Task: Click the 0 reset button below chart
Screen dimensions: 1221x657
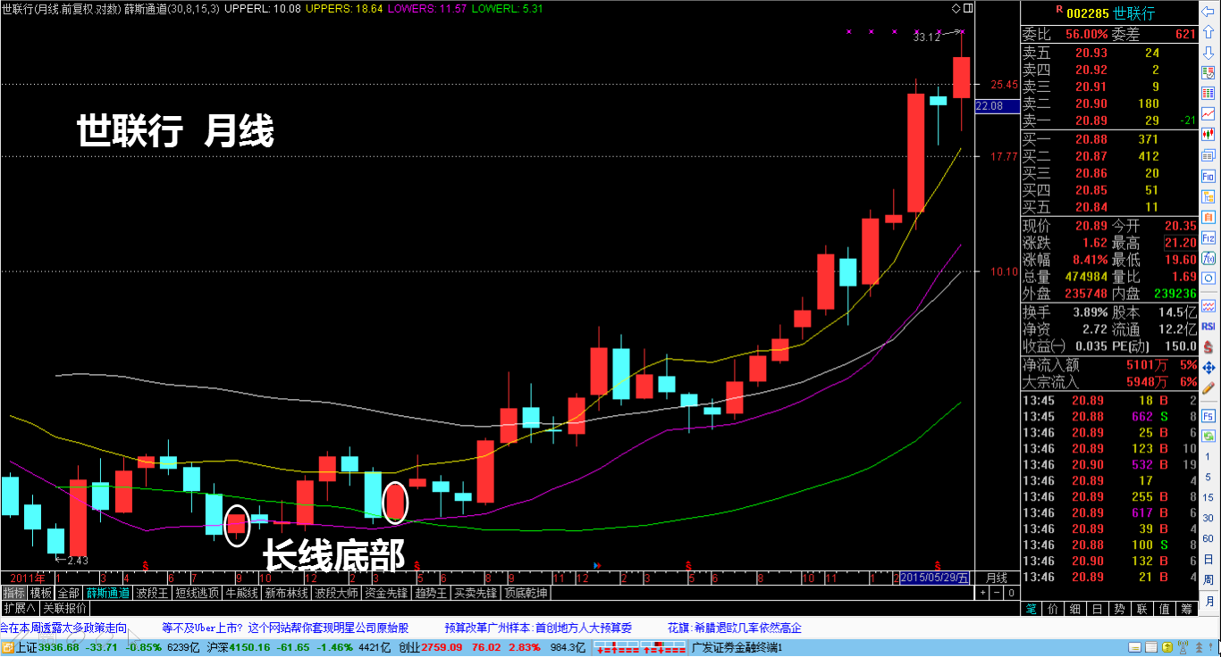Action: click(1011, 593)
